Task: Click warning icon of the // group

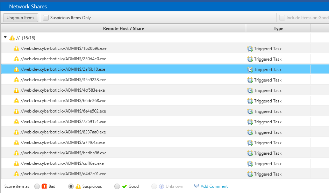Action: point(12,38)
